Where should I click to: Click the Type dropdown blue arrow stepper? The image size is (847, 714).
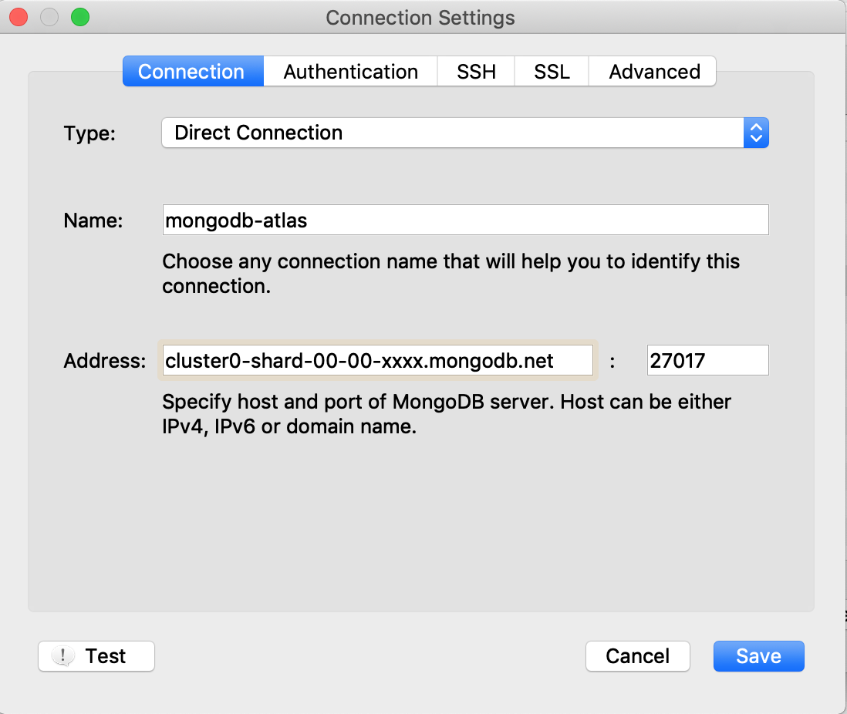[x=756, y=133]
